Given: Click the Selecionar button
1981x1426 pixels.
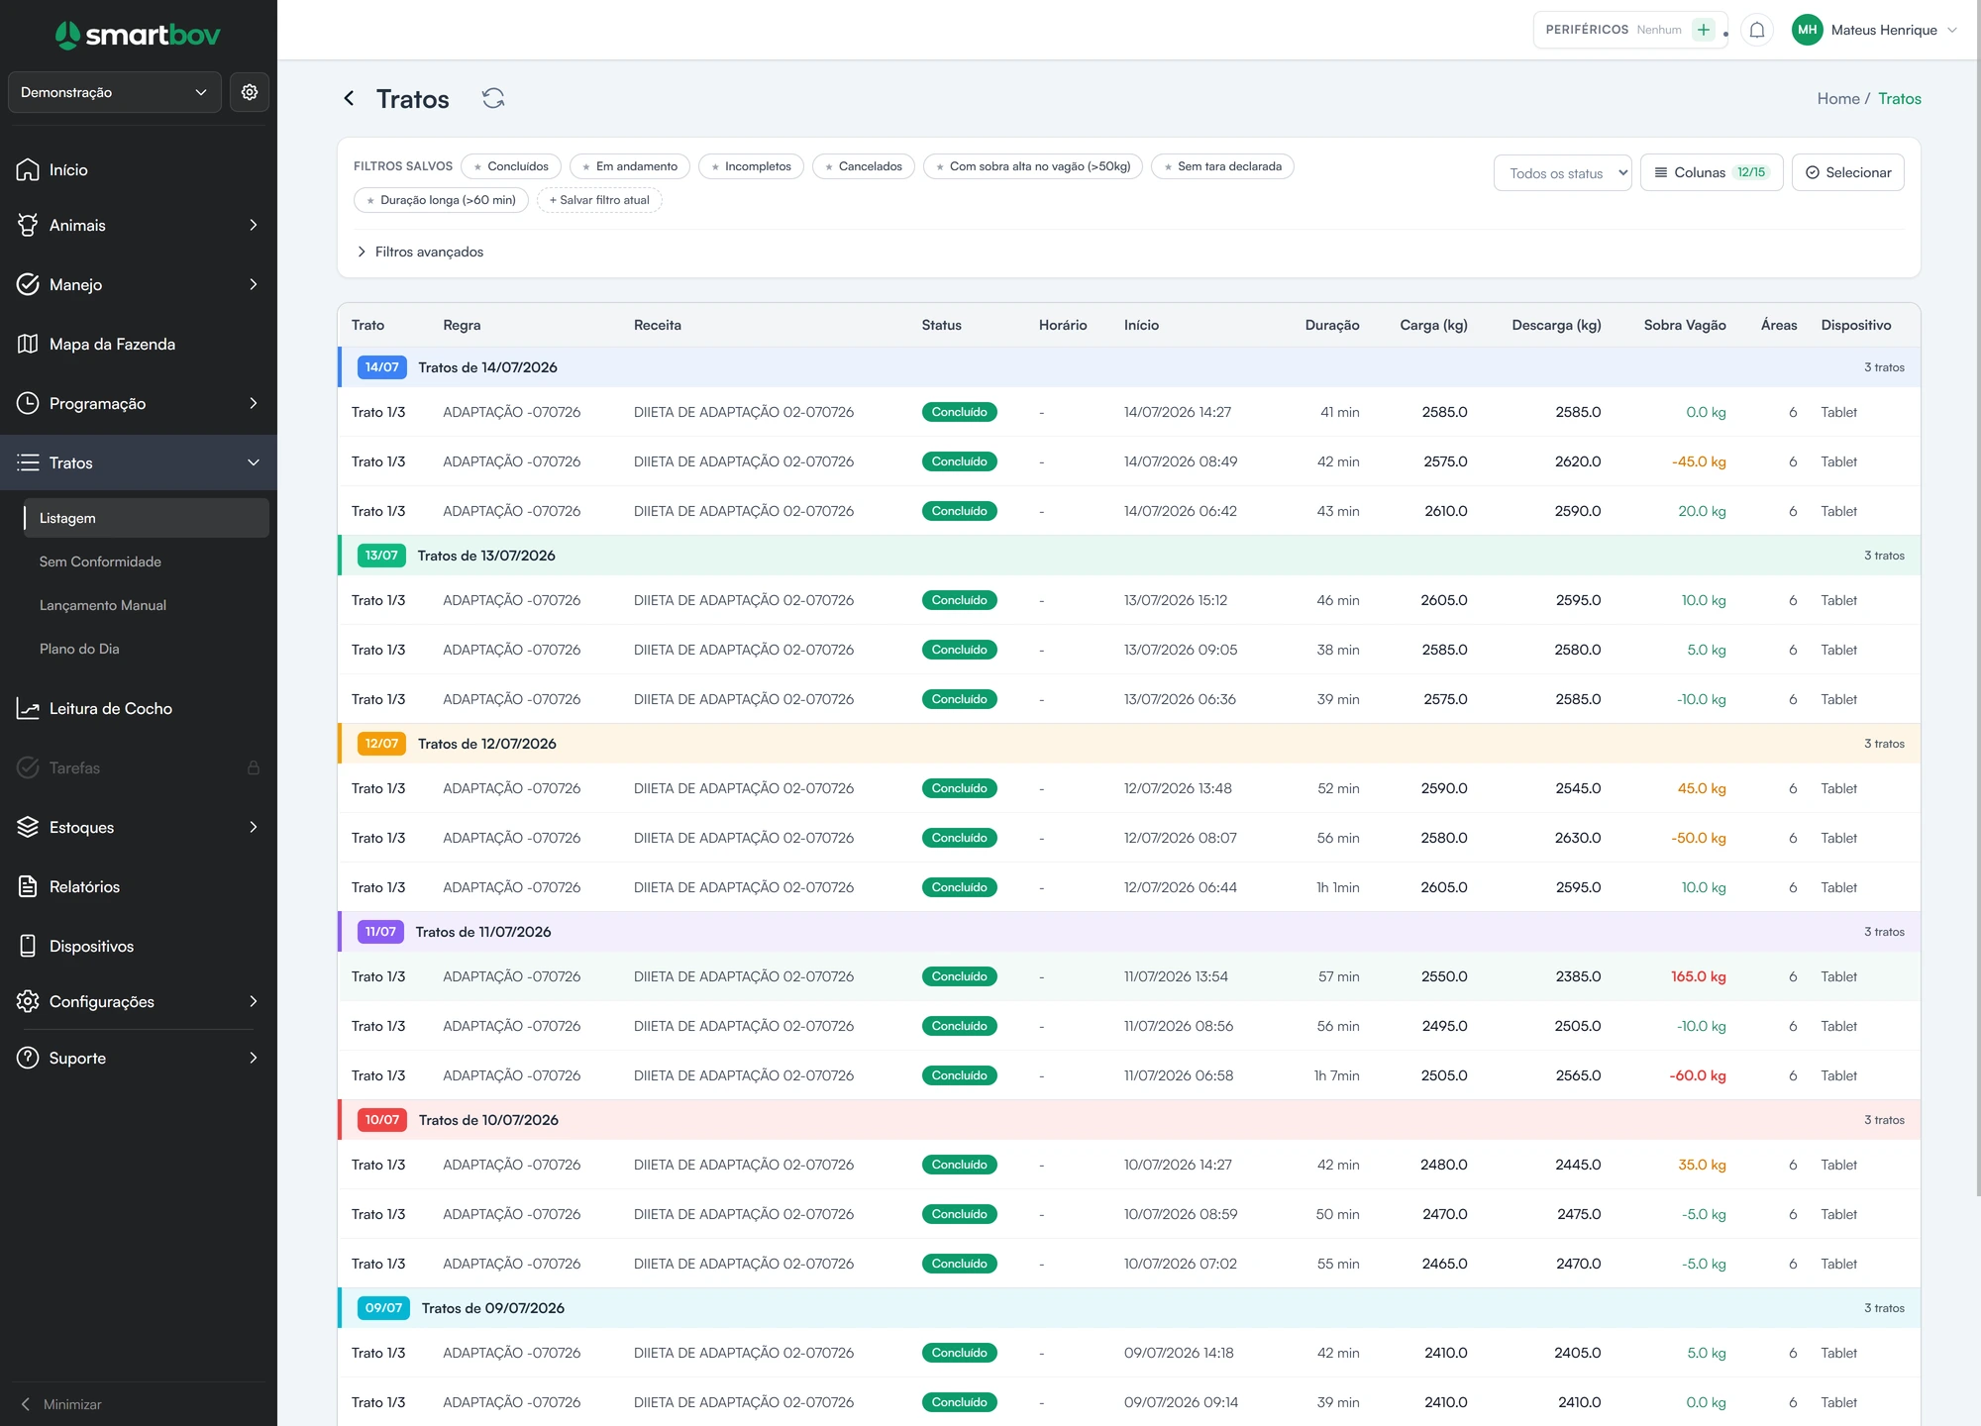Looking at the screenshot, I should coord(1847,172).
